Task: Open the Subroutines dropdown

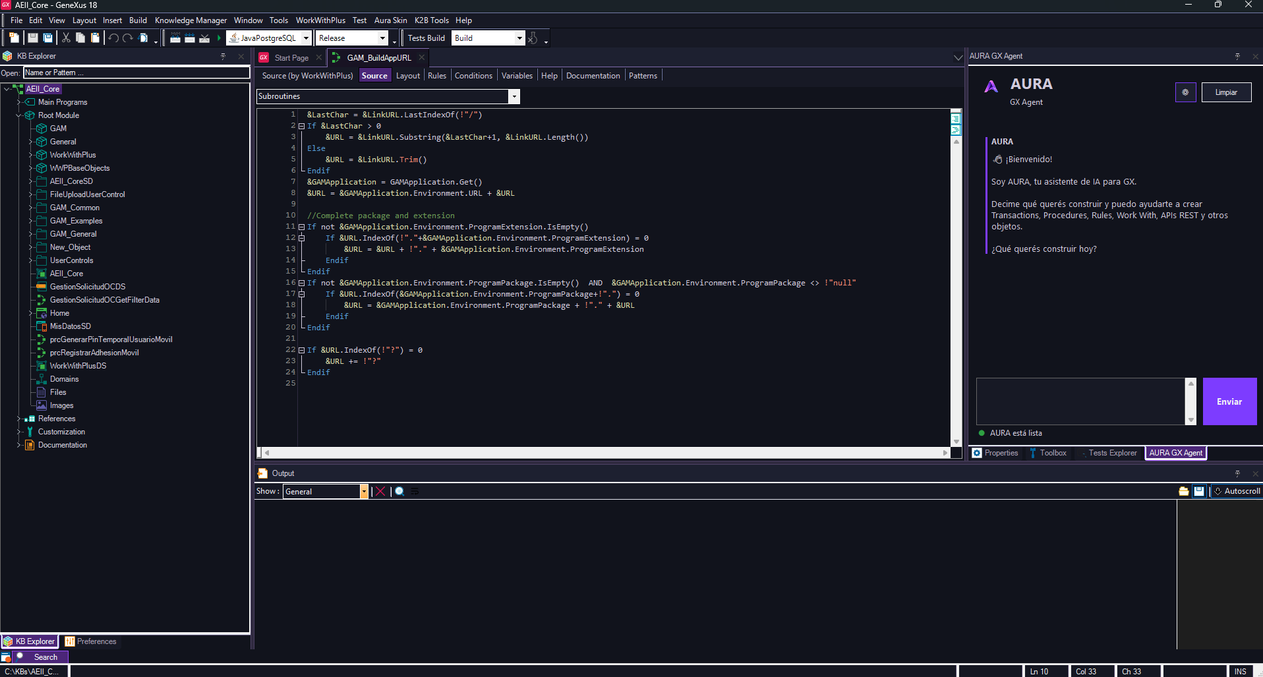Action: click(514, 97)
